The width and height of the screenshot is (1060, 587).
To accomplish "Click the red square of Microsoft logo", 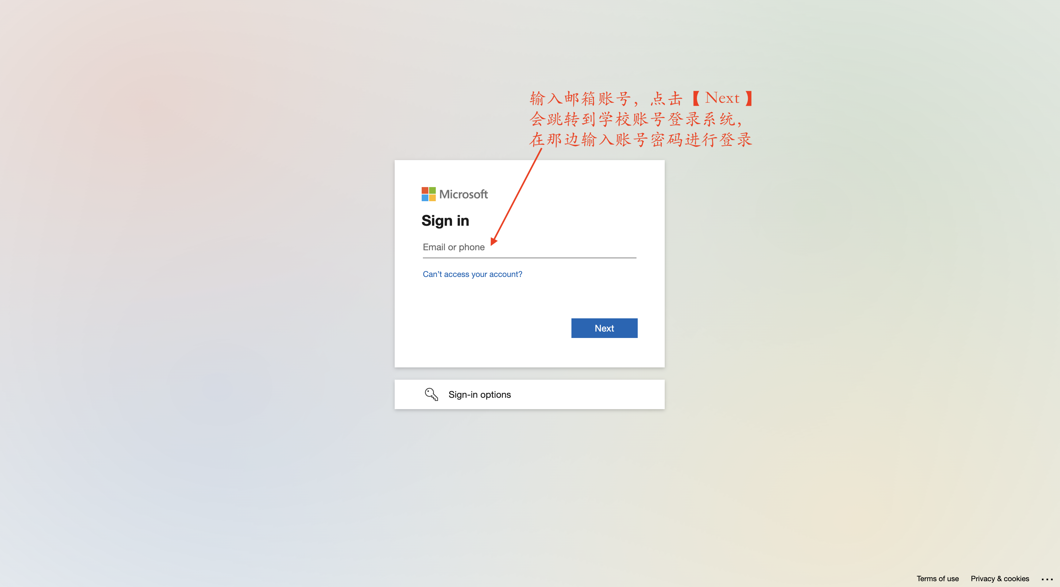I will point(425,190).
